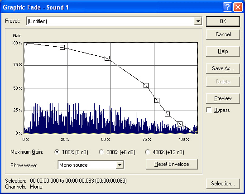Screen dimensions: 245x194
Task: Select the envelope point at 50% gain
Action: click(x=146, y=86)
